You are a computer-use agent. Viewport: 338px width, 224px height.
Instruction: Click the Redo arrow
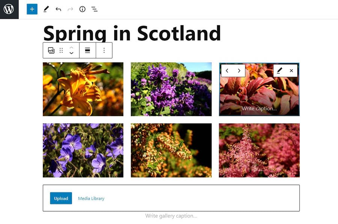point(70,9)
